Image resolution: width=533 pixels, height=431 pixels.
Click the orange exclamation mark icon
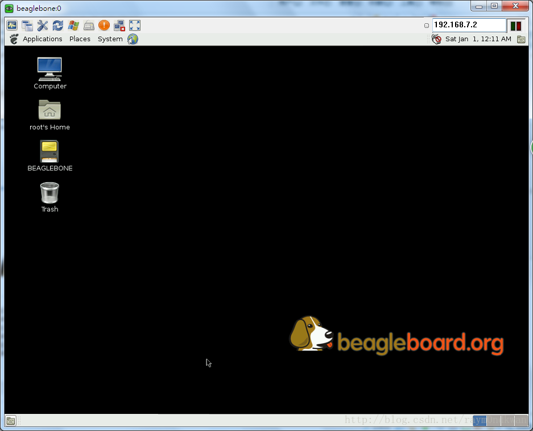(104, 25)
